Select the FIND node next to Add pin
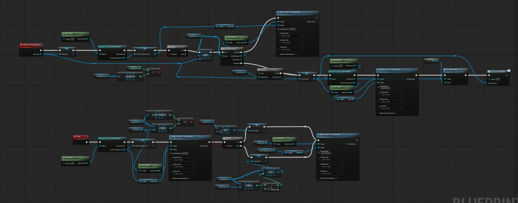This screenshot has height=203, width=518. point(249,185)
